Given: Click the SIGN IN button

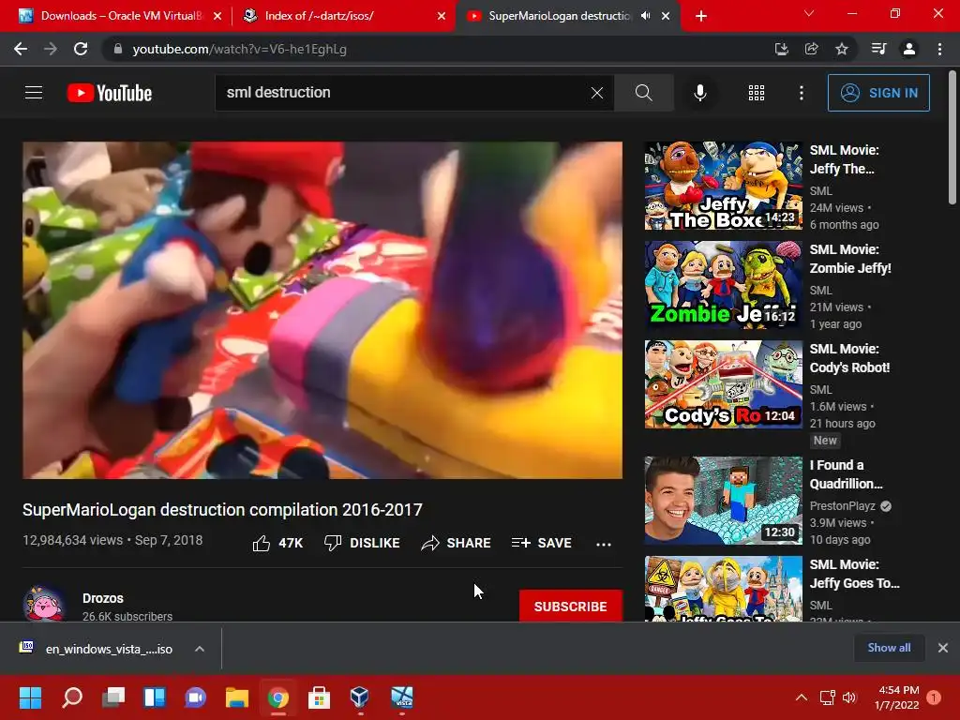Looking at the screenshot, I should (878, 93).
